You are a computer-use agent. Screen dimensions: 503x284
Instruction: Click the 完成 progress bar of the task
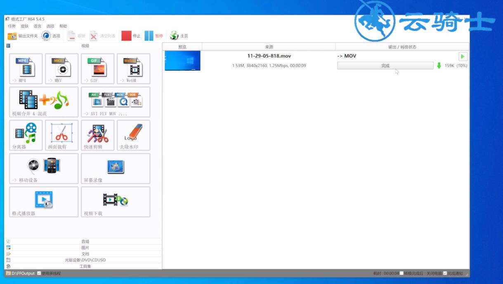click(385, 66)
